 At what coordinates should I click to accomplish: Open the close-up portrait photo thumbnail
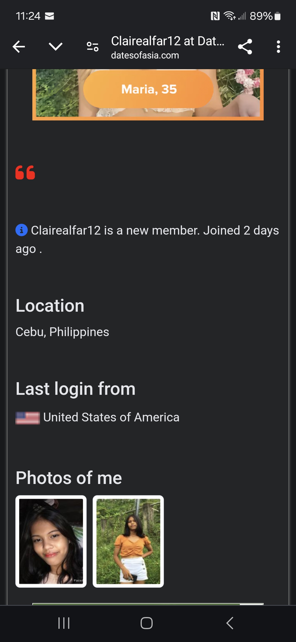[51, 541]
